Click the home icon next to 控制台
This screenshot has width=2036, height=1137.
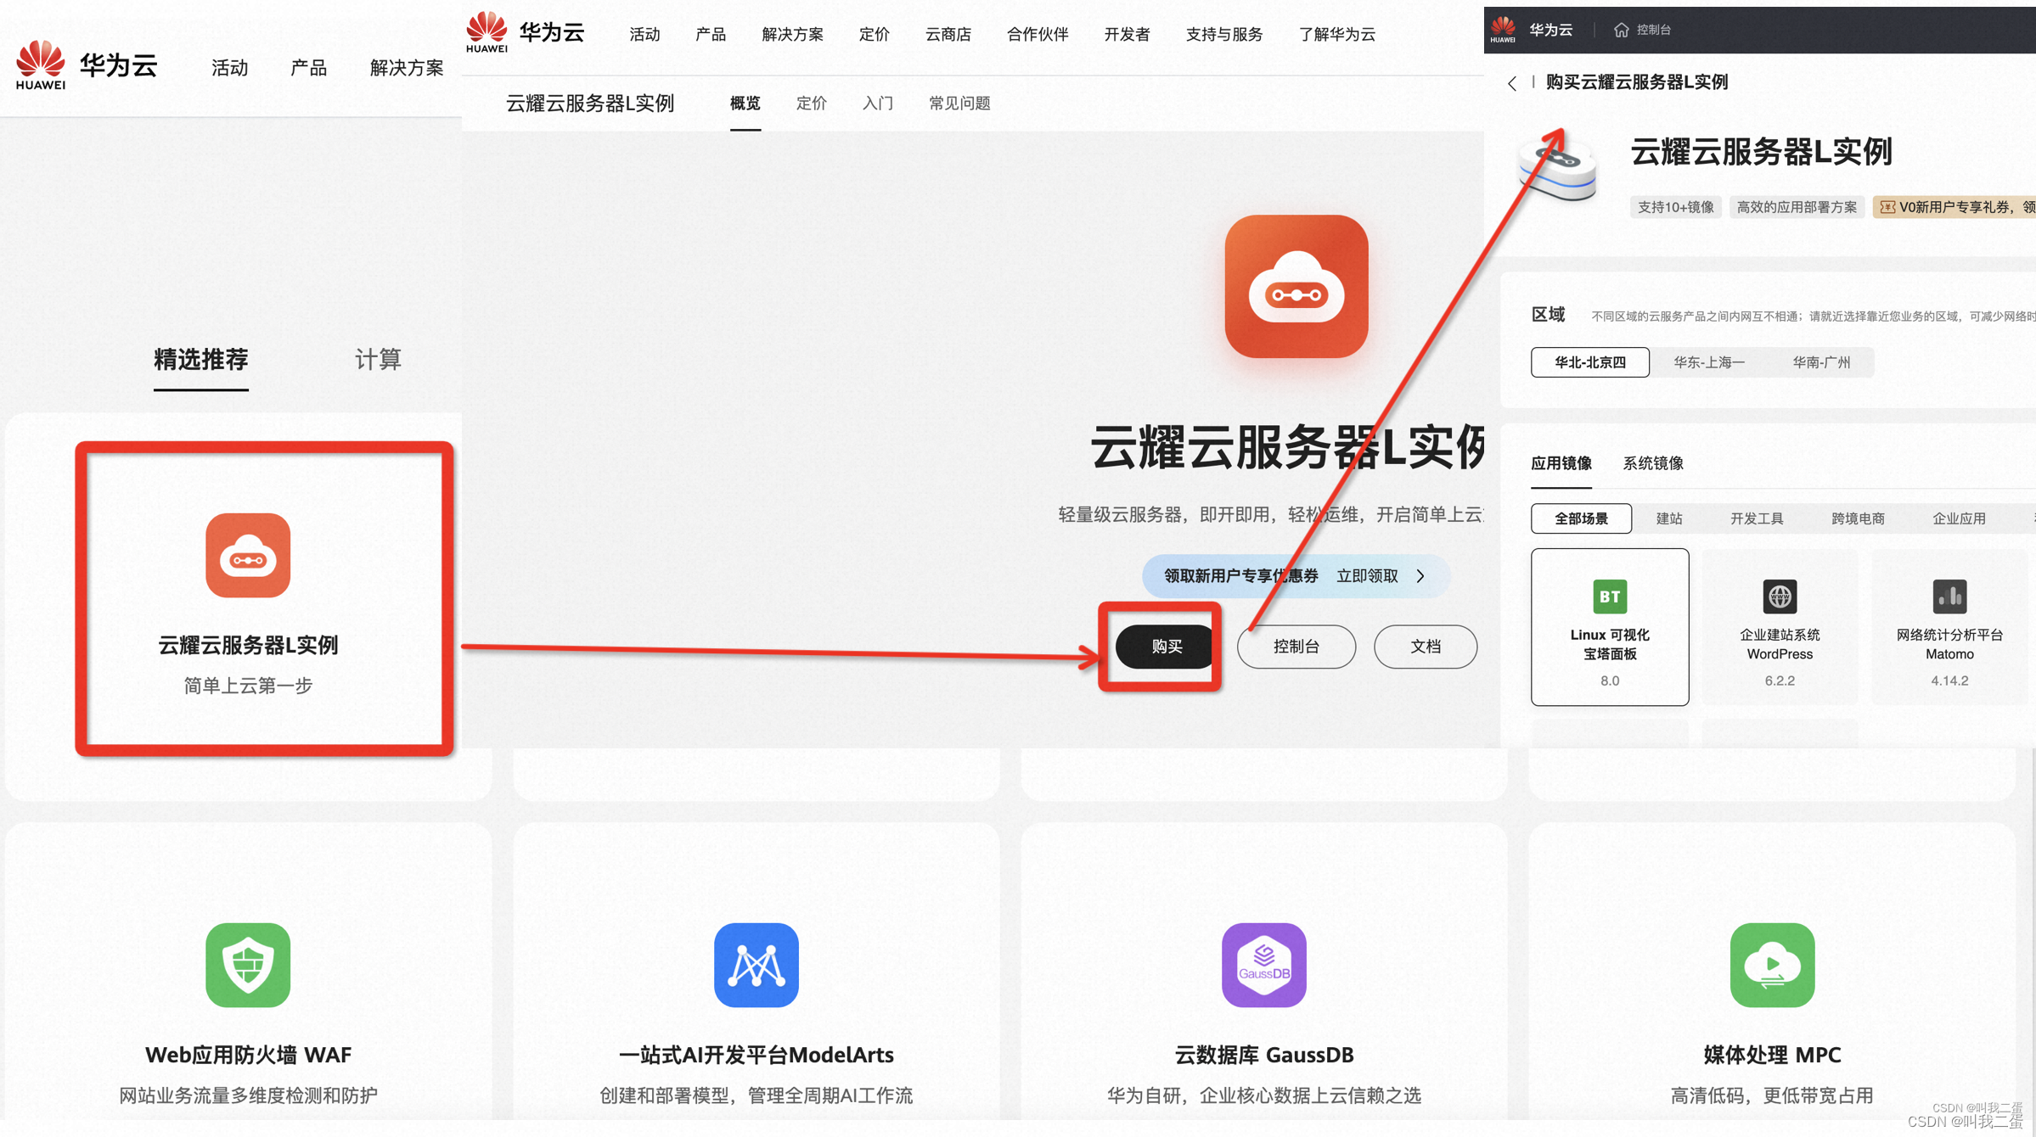(1621, 30)
